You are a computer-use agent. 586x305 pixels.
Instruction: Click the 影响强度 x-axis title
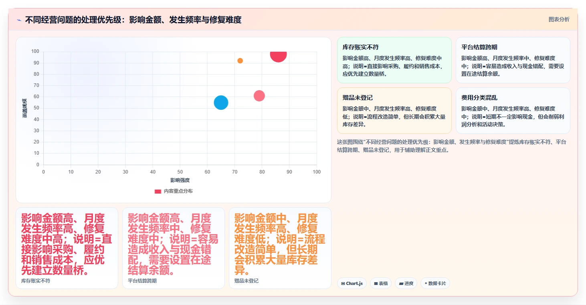click(180, 180)
